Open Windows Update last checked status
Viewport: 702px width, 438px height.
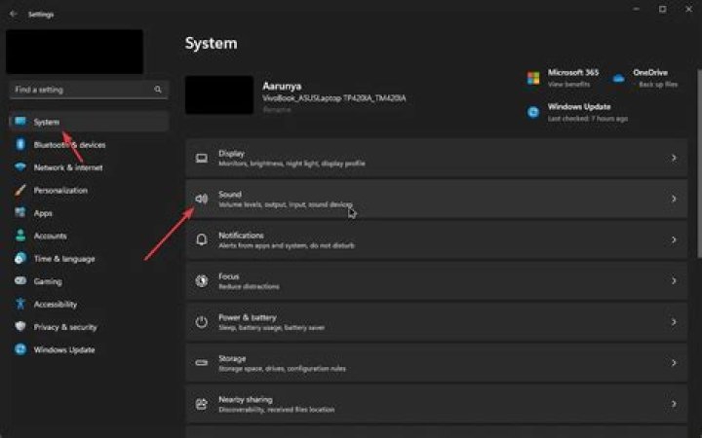pyautogui.click(x=587, y=119)
